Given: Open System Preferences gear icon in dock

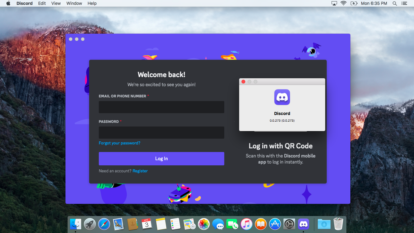Looking at the screenshot, I should 289,224.
